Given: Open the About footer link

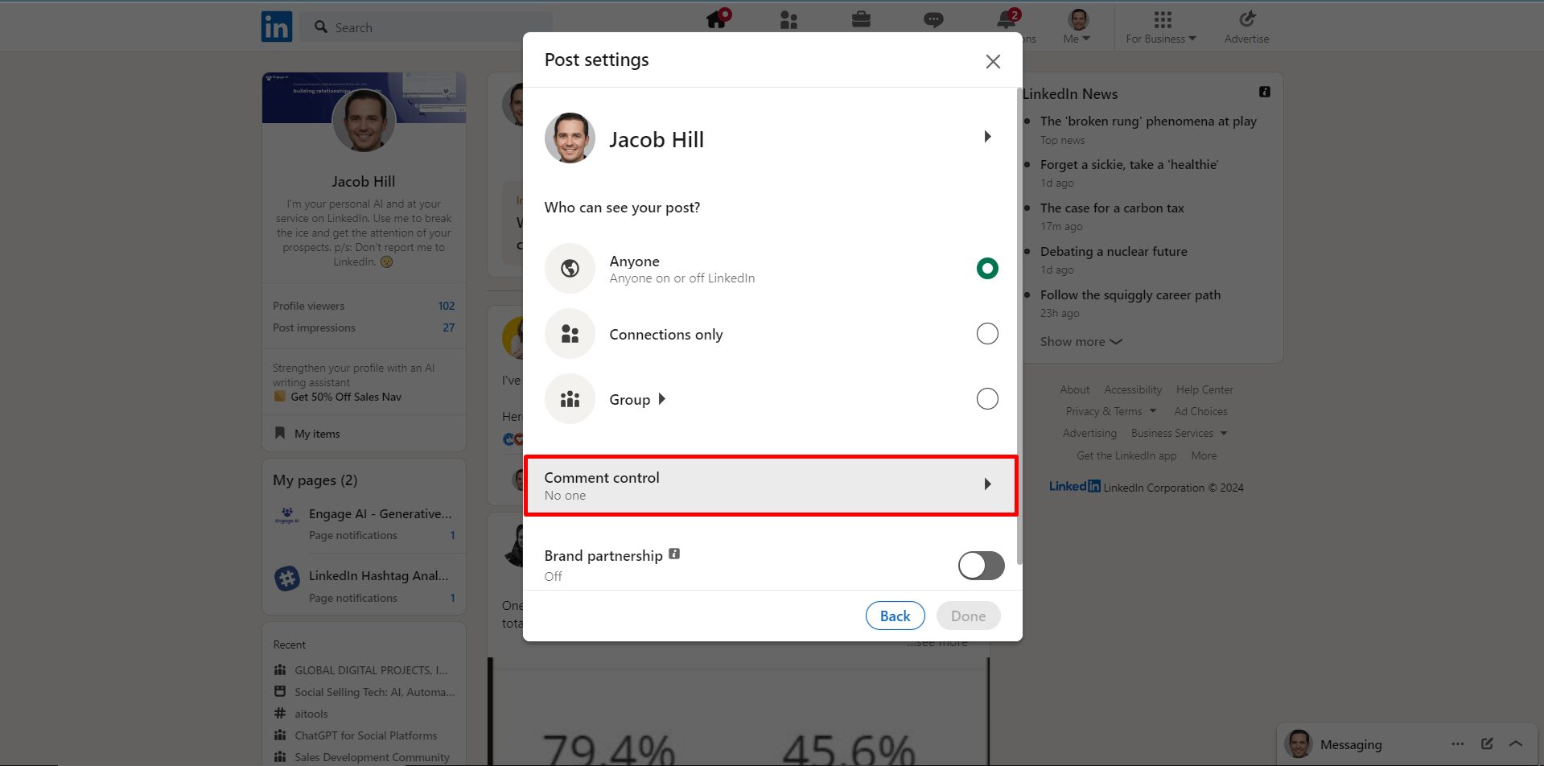Looking at the screenshot, I should click(x=1074, y=389).
